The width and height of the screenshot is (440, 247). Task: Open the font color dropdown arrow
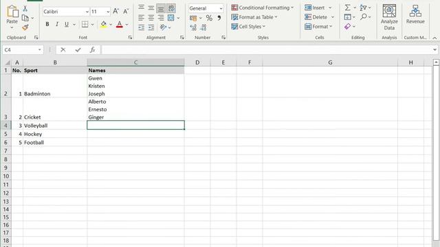pos(126,25)
